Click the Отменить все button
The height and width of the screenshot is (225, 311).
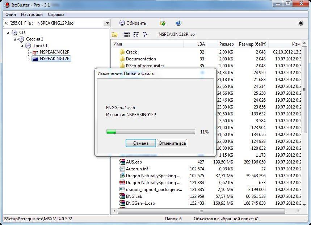click(x=172, y=143)
